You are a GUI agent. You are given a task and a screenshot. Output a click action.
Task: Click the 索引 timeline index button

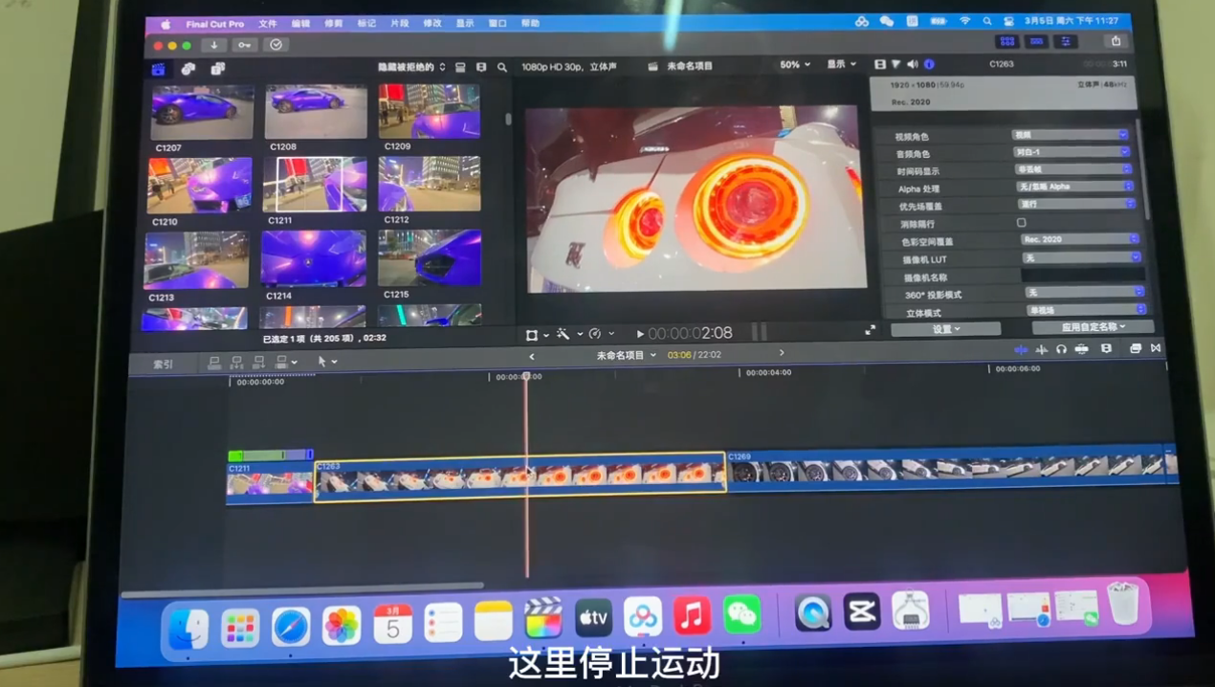coord(164,364)
